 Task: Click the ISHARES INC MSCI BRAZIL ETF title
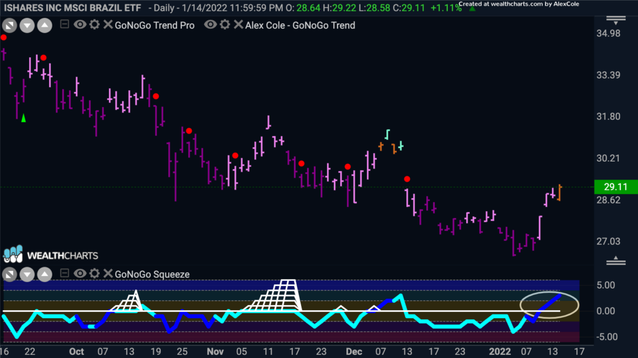(x=72, y=7)
